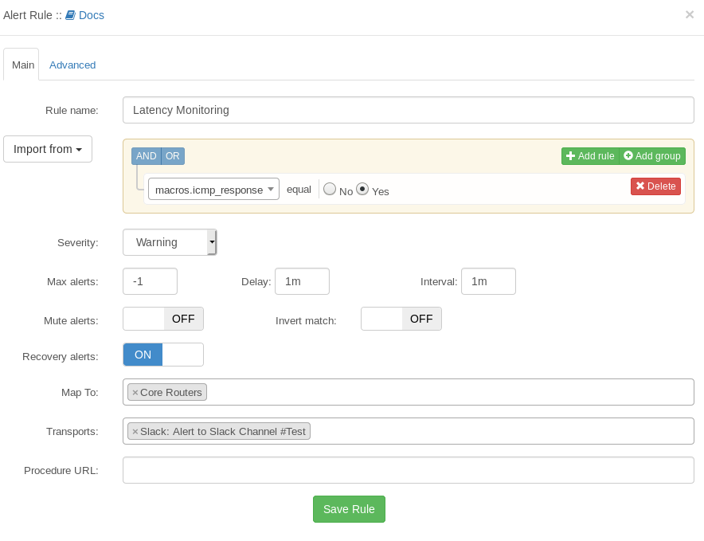Save the alert rule

point(349,508)
